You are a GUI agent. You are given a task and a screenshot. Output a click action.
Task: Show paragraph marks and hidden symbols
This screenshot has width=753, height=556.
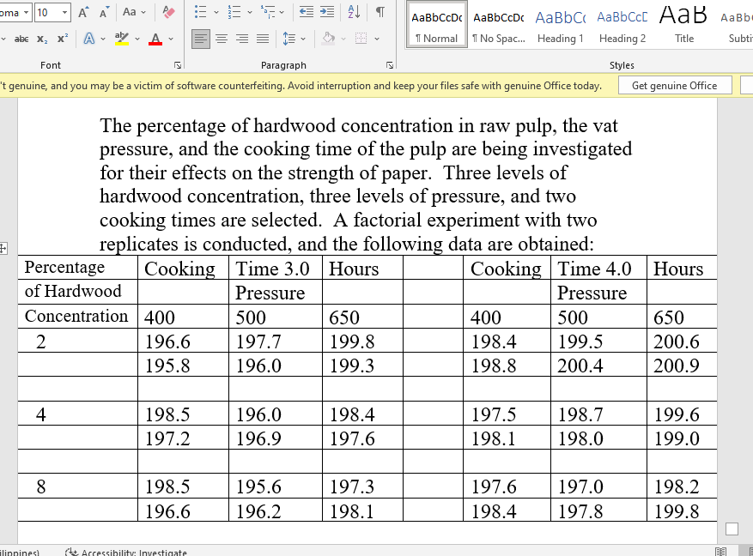[x=380, y=12]
